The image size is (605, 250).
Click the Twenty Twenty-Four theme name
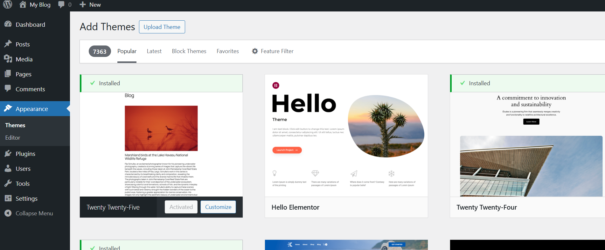click(x=487, y=207)
